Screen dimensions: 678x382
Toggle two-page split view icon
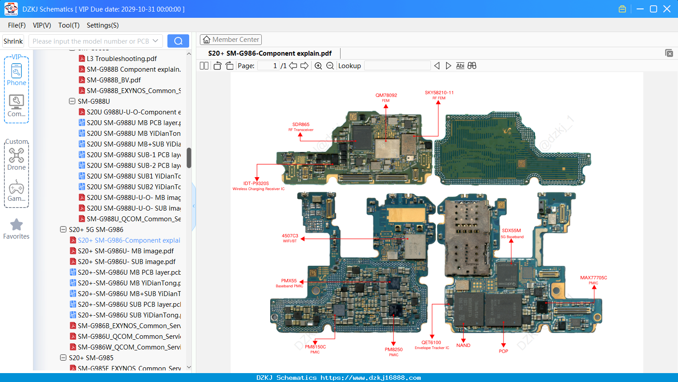[204, 66]
